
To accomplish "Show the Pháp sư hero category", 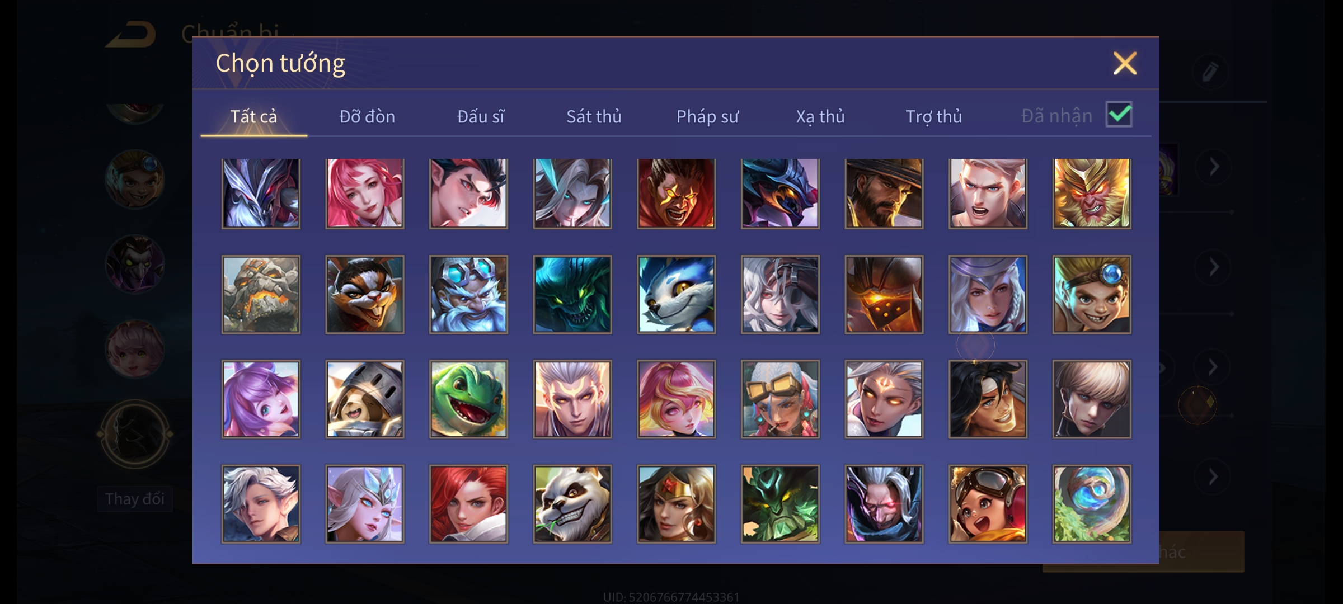I will pos(707,116).
